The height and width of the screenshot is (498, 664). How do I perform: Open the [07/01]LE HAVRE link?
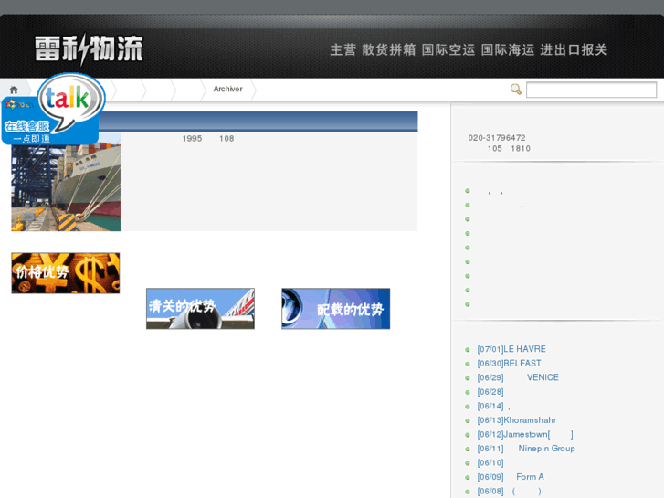[x=511, y=349]
